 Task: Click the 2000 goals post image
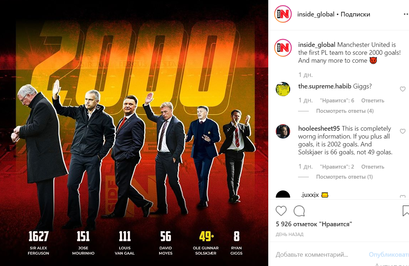(134, 133)
